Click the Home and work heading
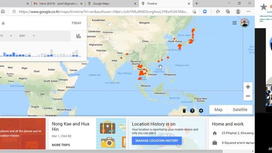The image size is (272, 153). [228, 124]
